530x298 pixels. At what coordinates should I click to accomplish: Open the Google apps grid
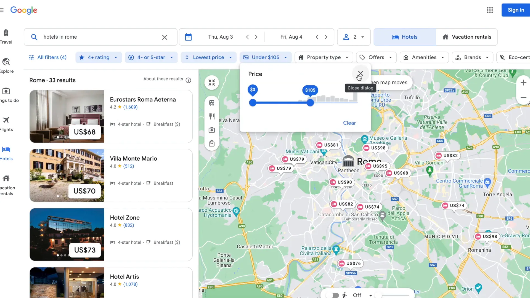[490, 10]
